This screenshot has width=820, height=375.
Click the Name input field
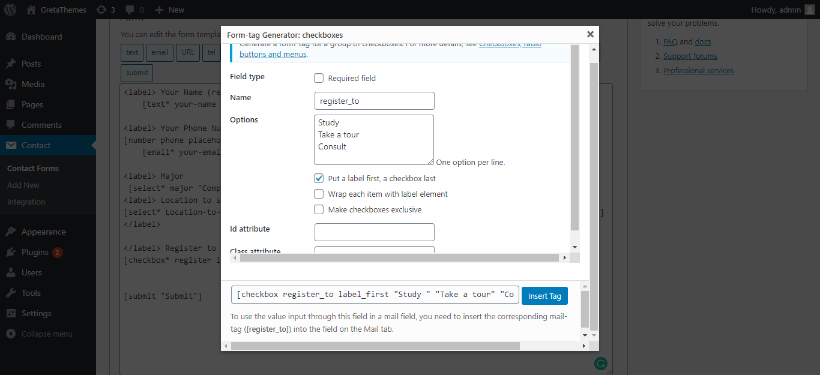coord(375,101)
